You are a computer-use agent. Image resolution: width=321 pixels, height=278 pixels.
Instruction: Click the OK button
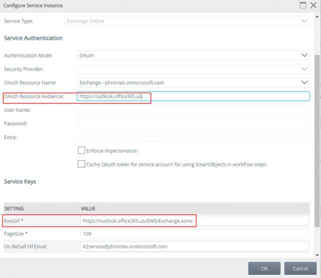pyautogui.click(x=264, y=268)
